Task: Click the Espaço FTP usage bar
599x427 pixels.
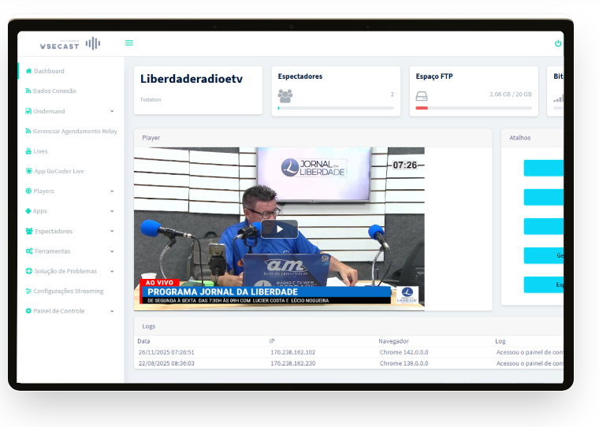Action: (474, 108)
